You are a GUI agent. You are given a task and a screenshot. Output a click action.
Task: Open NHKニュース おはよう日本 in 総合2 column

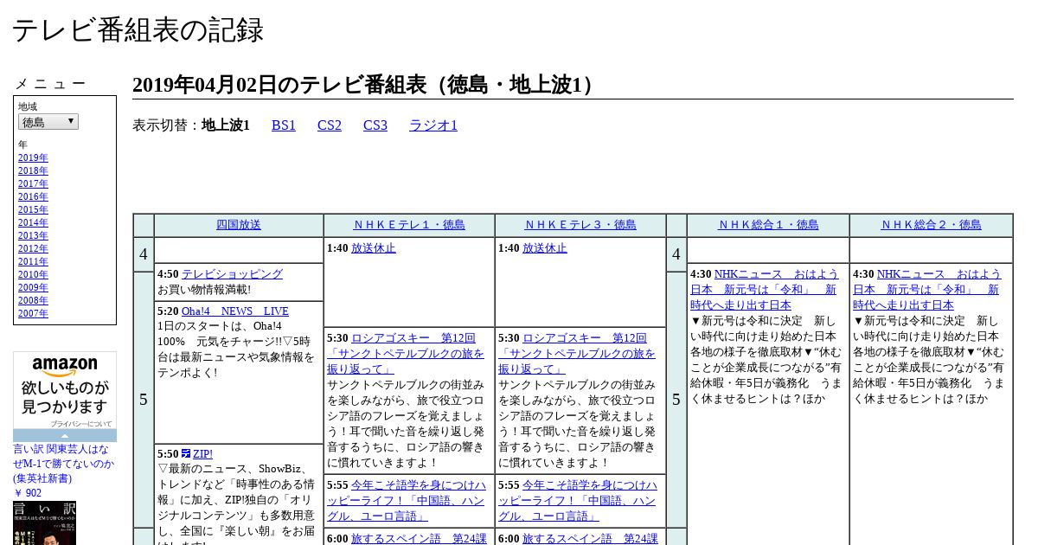click(927, 290)
